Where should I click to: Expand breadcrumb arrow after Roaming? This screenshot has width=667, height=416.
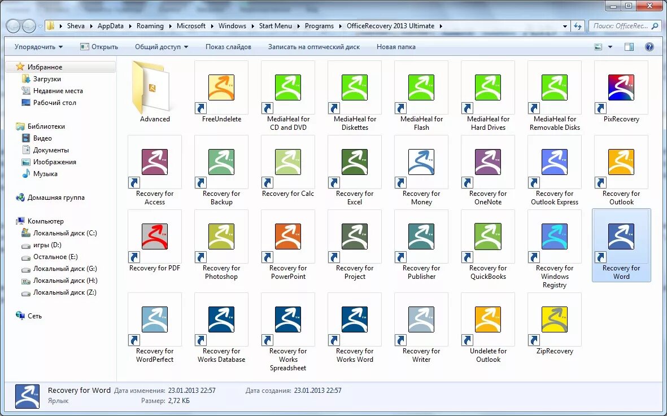pyautogui.click(x=170, y=26)
